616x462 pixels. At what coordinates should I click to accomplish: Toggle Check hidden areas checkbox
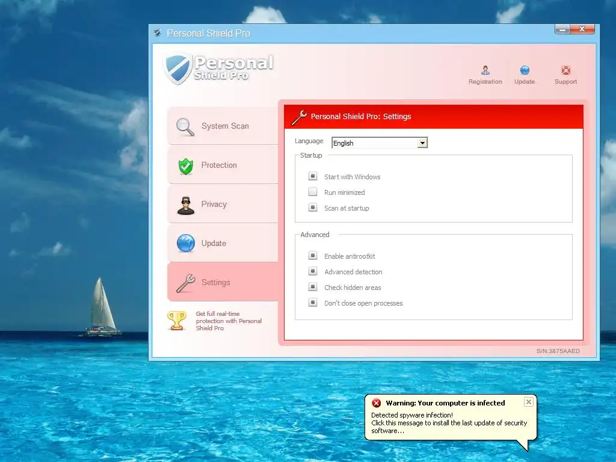tap(313, 287)
